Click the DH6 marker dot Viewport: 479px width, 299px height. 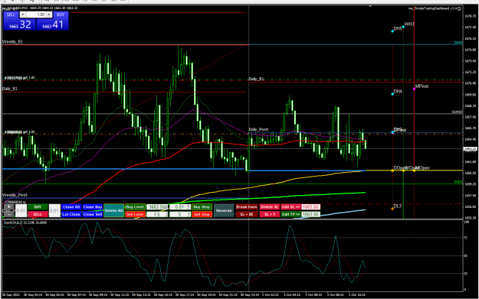(x=392, y=31)
